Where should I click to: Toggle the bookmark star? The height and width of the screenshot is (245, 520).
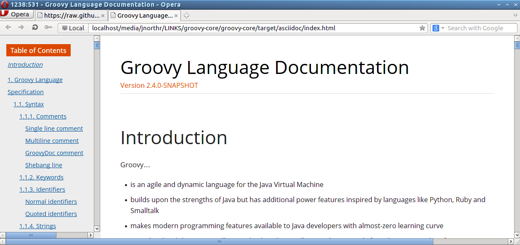click(x=422, y=28)
